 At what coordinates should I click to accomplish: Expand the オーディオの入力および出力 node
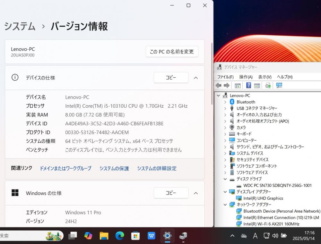point(225,114)
